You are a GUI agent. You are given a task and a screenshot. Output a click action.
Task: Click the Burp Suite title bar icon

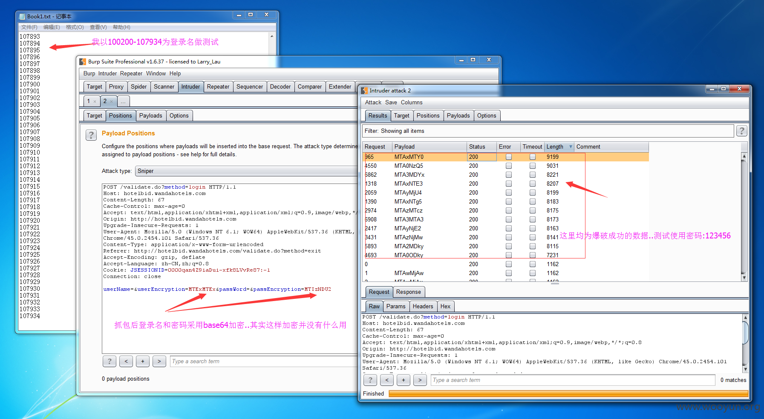83,62
